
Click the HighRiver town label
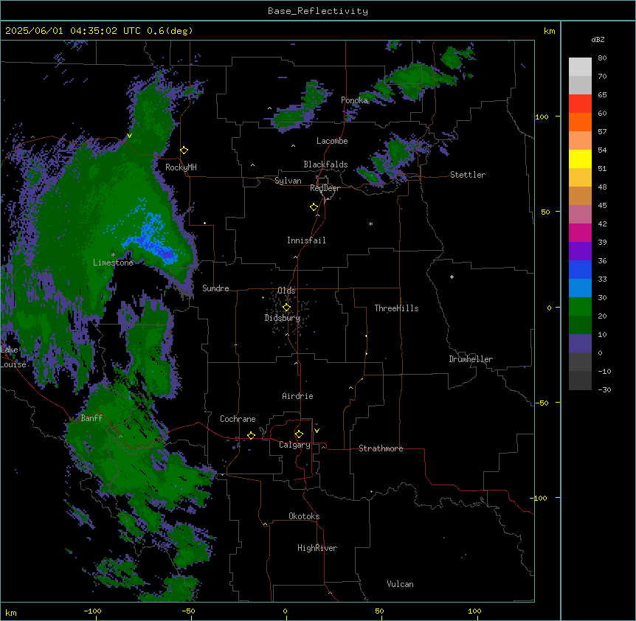coord(317,548)
